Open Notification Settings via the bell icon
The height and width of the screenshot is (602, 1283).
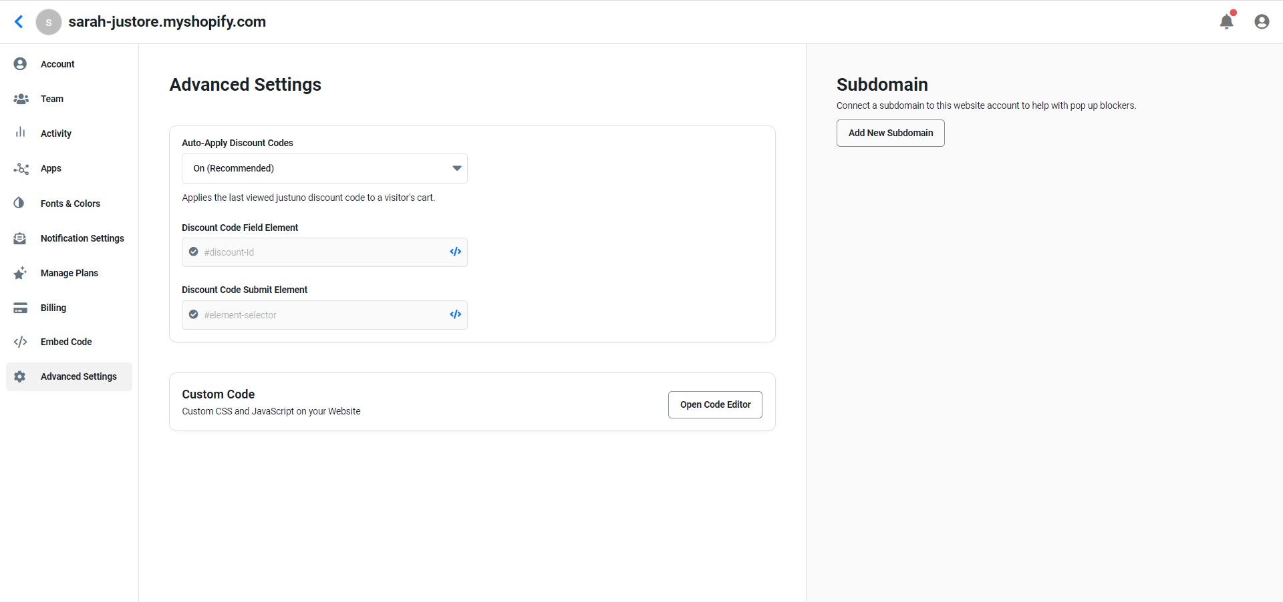(x=19, y=238)
